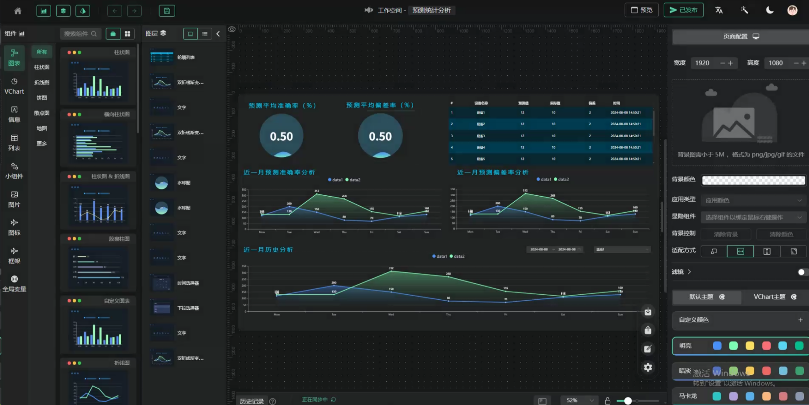This screenshot has width=809, height=405.
Task: Click the 背景颜色 color swatch
Action: click(753, 180)
